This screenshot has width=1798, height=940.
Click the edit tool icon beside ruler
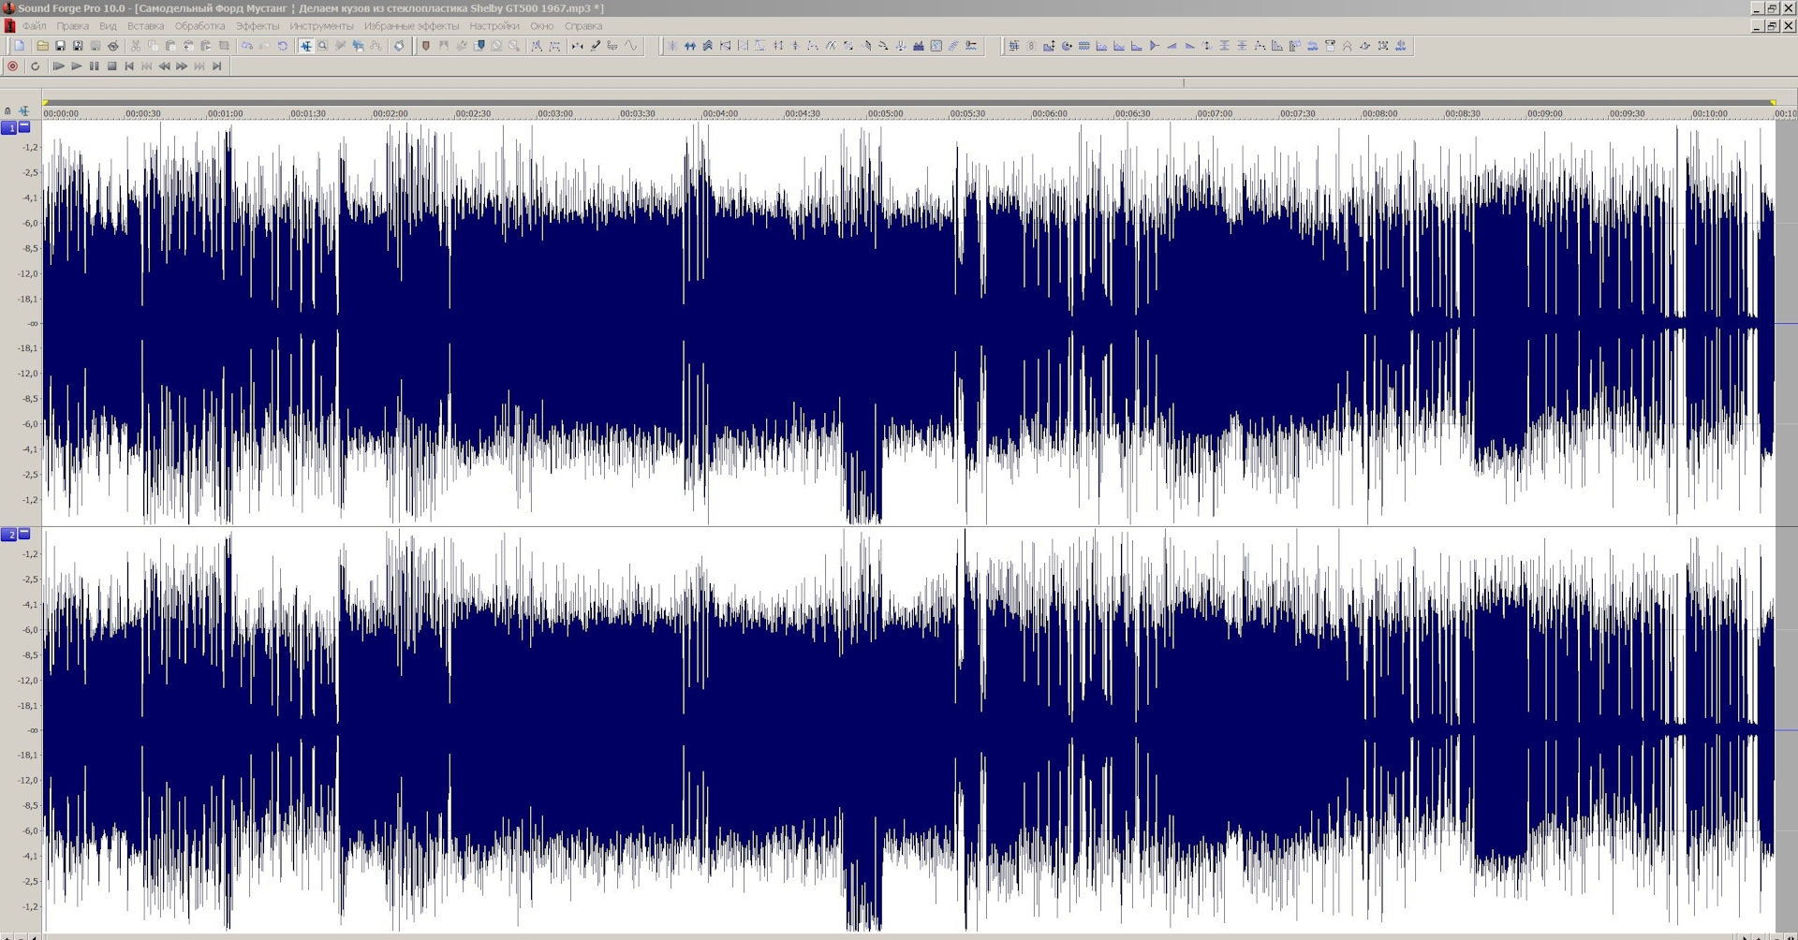(23, 111)
